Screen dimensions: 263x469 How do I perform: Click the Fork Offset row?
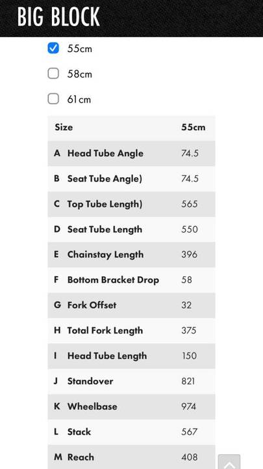[x=131, y=306]
